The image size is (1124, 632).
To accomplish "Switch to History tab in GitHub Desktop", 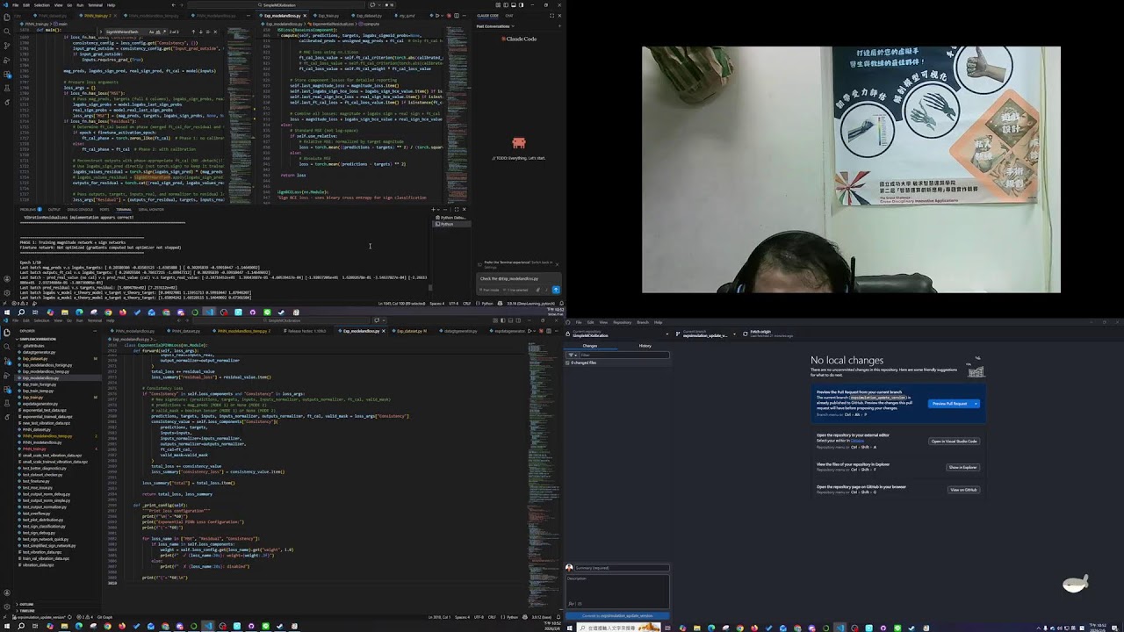I will [x=645, y=346].
